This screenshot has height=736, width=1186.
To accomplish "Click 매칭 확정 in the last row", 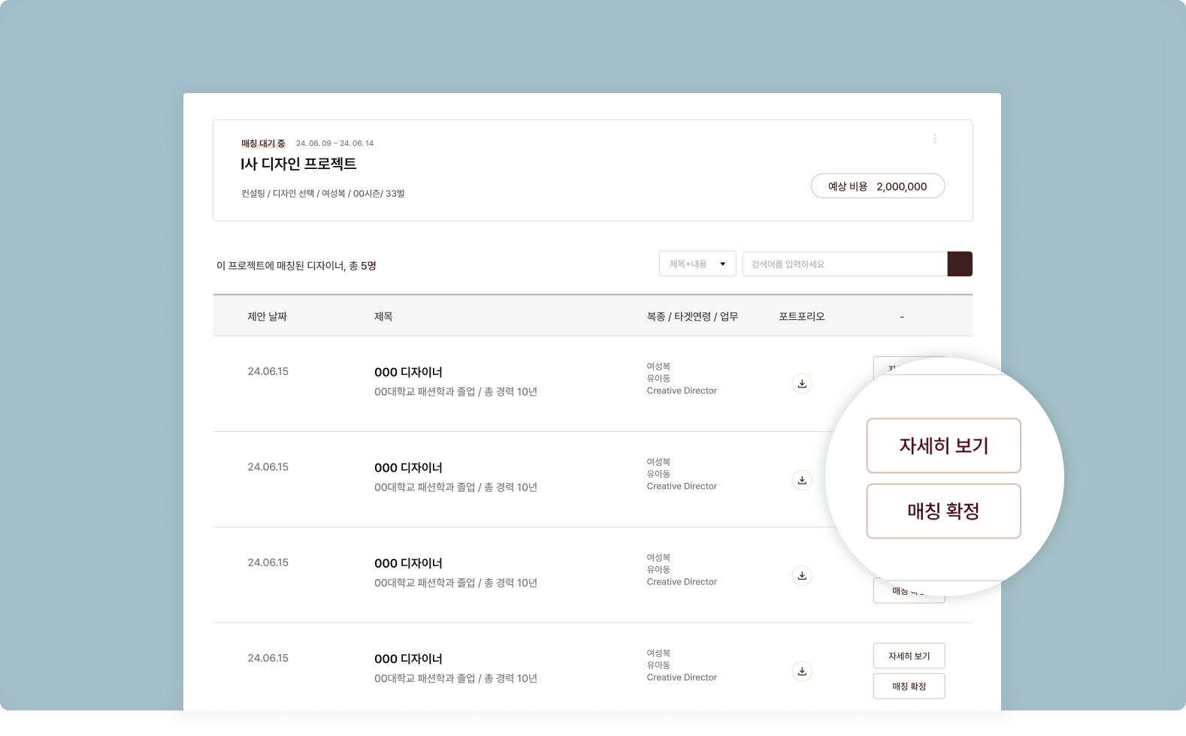I will pyautogui.click(x=909, y=686).
